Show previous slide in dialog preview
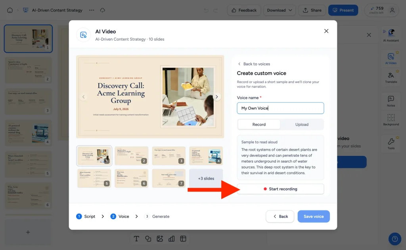406x250 pixels. coord(83,97)
